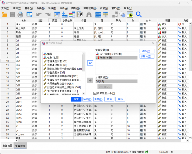Click the 粘贴 button

point(87,99)
